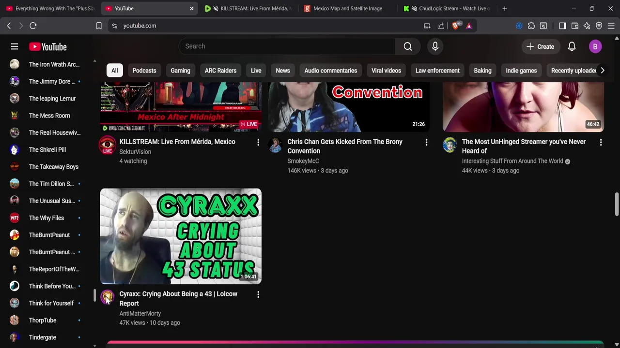Open YouTube notifications bell
Screen dimensions: 620x348
(x=572, y=46)
